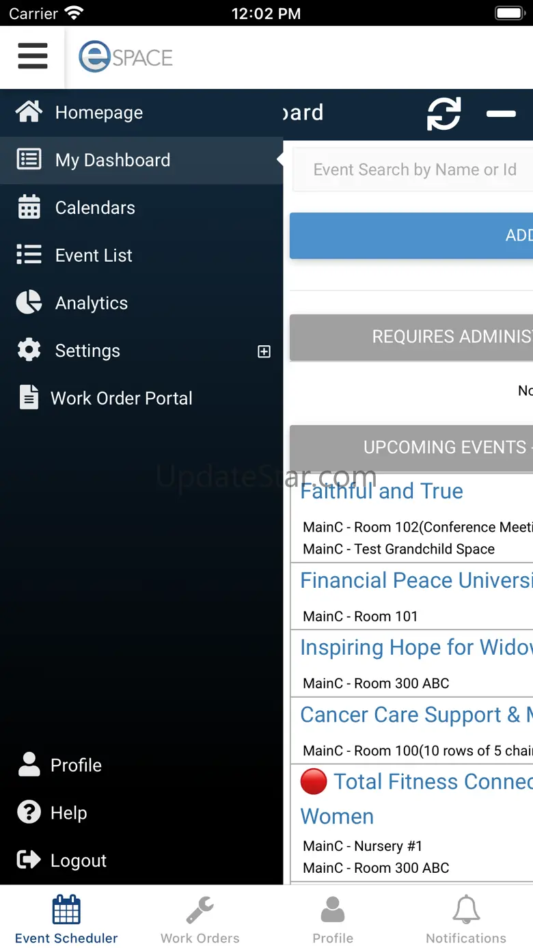Select My Dashboard menu item

pyautogui.click(x=141, y=160)
